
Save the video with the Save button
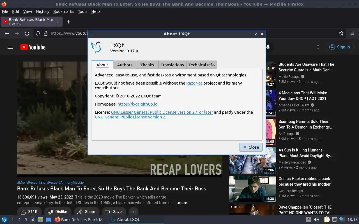click(114, 212)
